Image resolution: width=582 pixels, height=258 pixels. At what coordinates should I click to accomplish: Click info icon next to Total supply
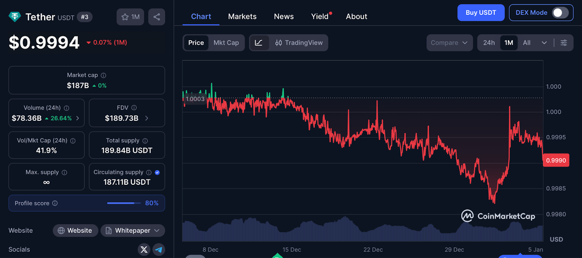click(145, 141)
